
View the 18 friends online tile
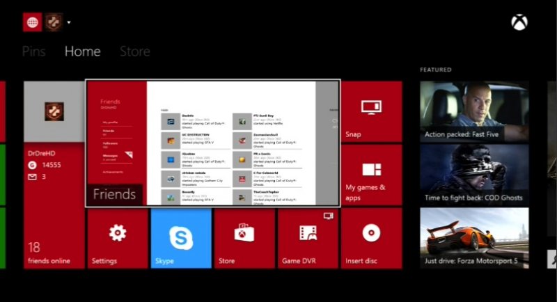(54, 239)
